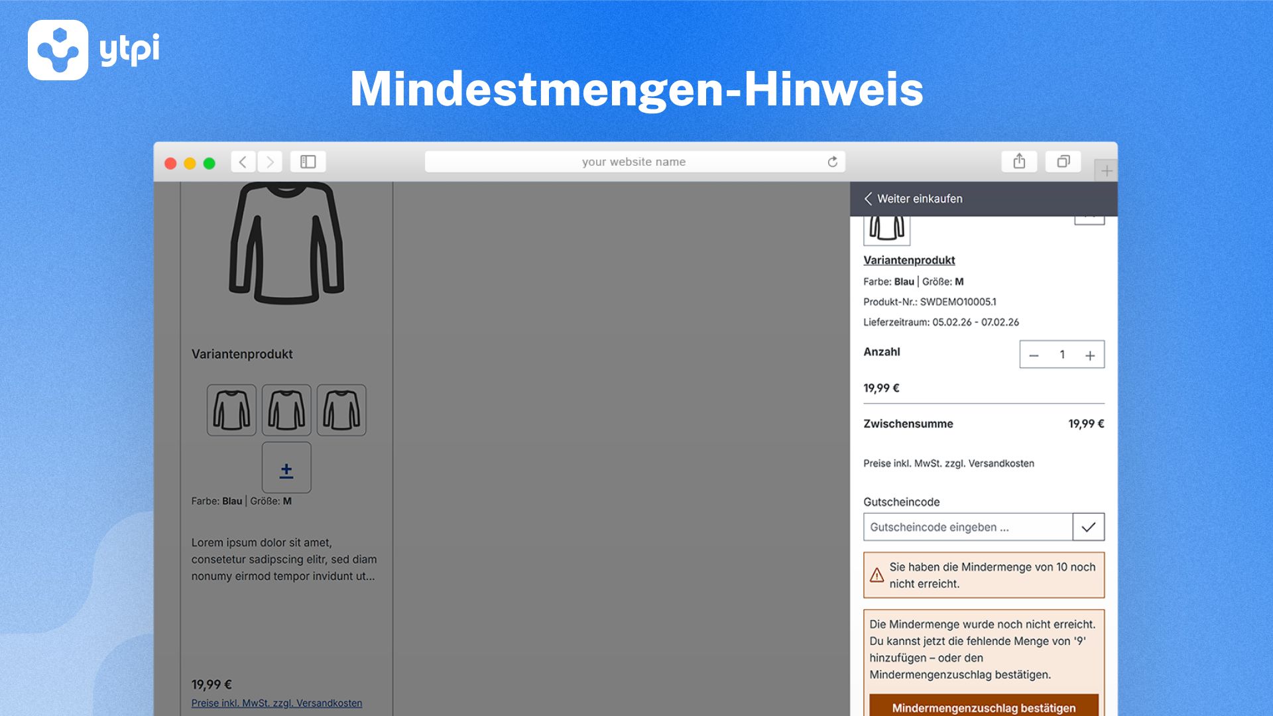Add a new browser tab
The height and width of the screenshot is (716, 1273).
(1106, 171)
